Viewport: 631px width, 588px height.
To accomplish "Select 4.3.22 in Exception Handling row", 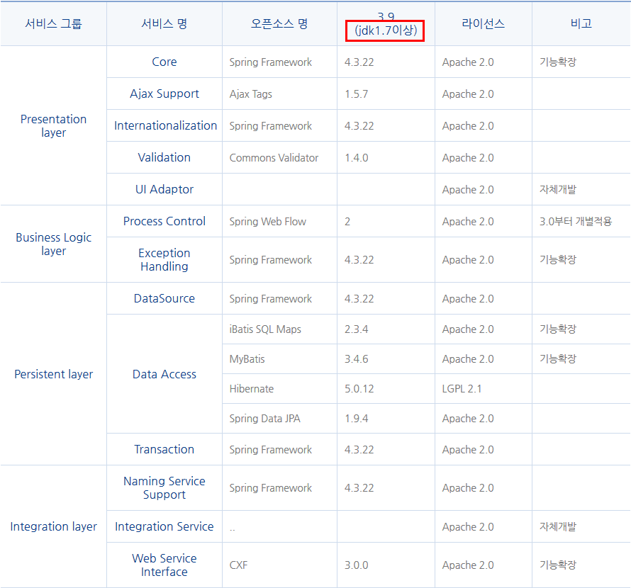I will click(x=386, y=259).
